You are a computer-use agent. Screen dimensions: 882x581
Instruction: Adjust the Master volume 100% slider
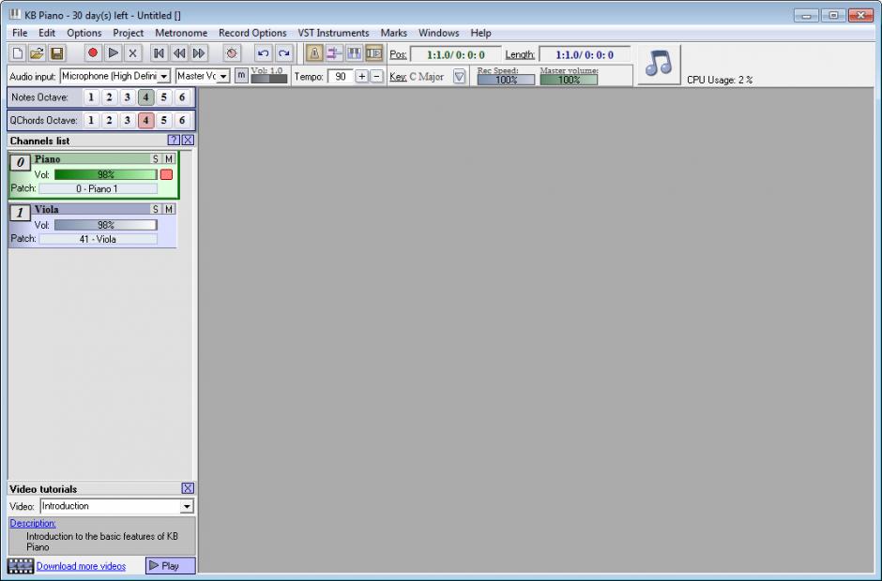point(569,80)
